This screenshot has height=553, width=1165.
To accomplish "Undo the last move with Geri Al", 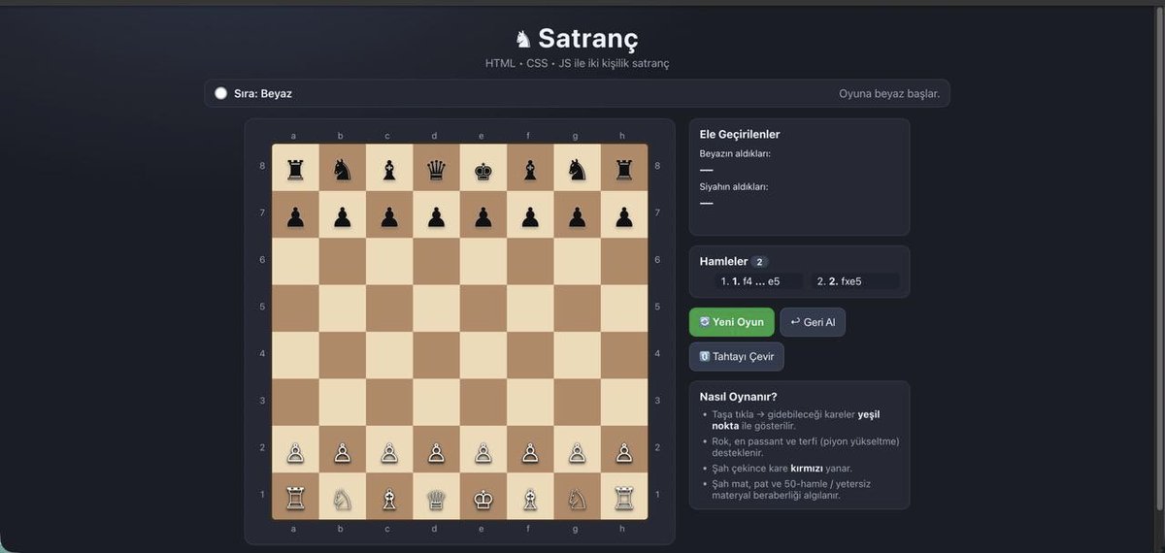I will (x=813, y=322).
